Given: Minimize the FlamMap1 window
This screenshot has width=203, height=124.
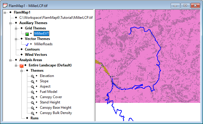Looking at the screenshot, I should click(175, 6).
